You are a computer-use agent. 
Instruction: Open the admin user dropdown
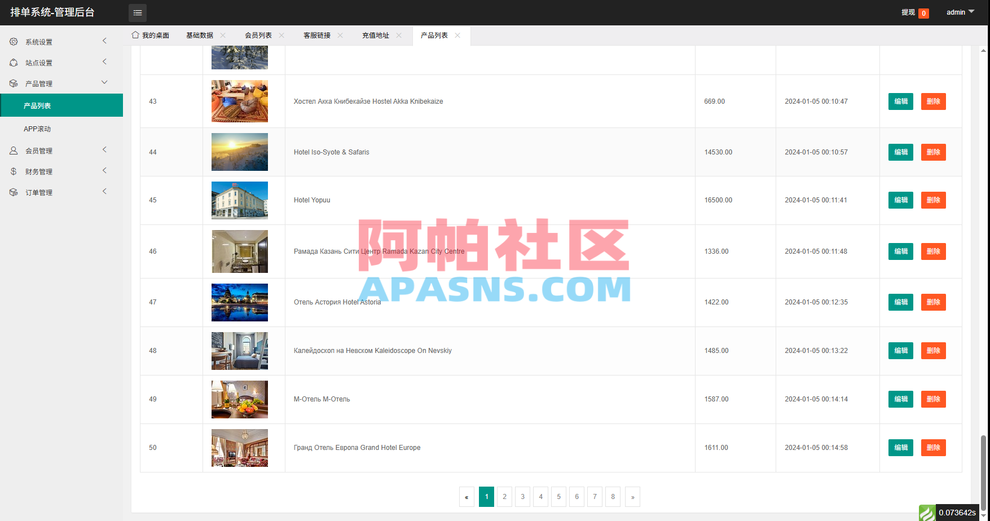tap(960, 12)
